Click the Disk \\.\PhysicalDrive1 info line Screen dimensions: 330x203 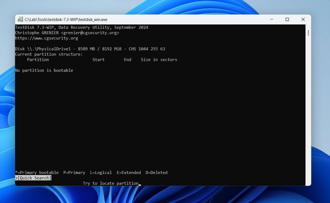pos(90,49)
